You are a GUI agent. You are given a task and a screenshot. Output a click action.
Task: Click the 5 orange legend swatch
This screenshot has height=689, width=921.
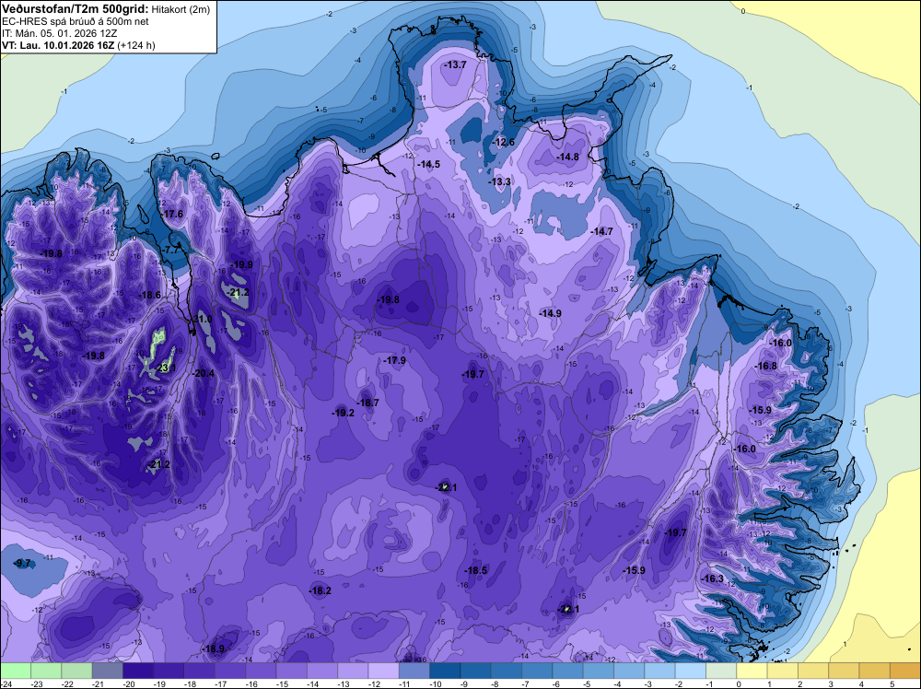[x=905, y=671]
